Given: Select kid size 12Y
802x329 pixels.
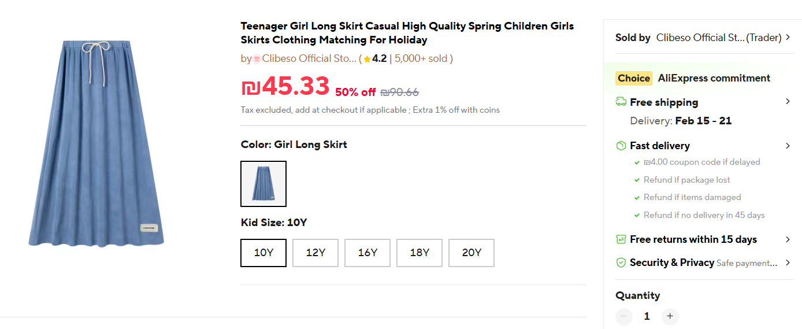Looking at the screenshot, I should click(315, 253).
